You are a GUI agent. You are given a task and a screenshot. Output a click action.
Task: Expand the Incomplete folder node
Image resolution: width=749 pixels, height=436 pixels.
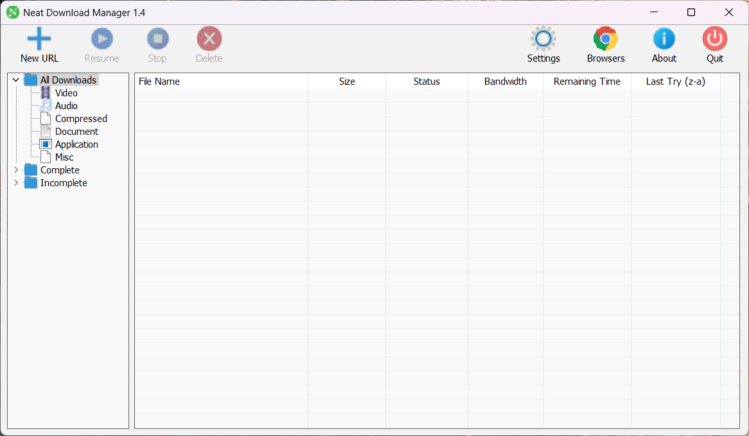pos(16,183)
